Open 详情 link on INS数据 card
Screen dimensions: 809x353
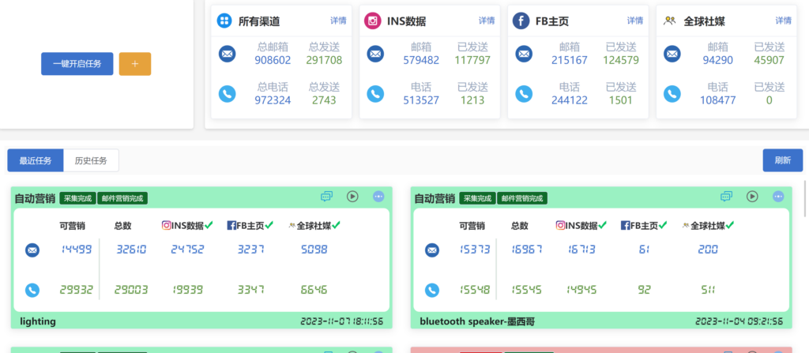pyautogui.click(x=487, y=21)
